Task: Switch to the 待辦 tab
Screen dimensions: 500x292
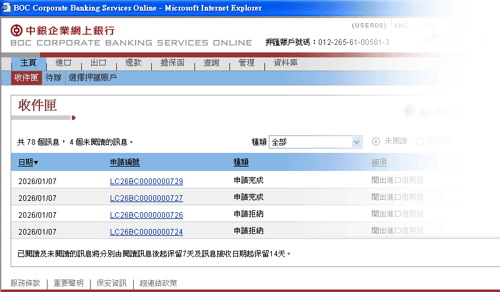Action: [53, 78]
